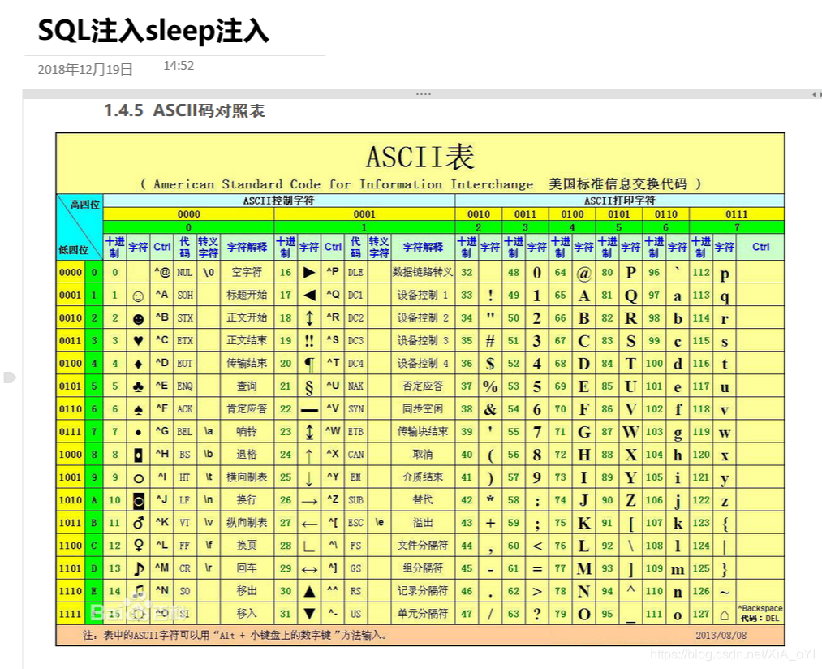Click the 传输结束 description cell
The height and width of the screenshot is (669, 822).
coord(247,363)
